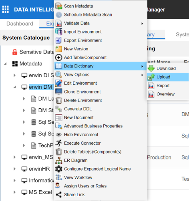Click the Validate Data chart icon
The image size is (189, 201).
coord(58,23)
